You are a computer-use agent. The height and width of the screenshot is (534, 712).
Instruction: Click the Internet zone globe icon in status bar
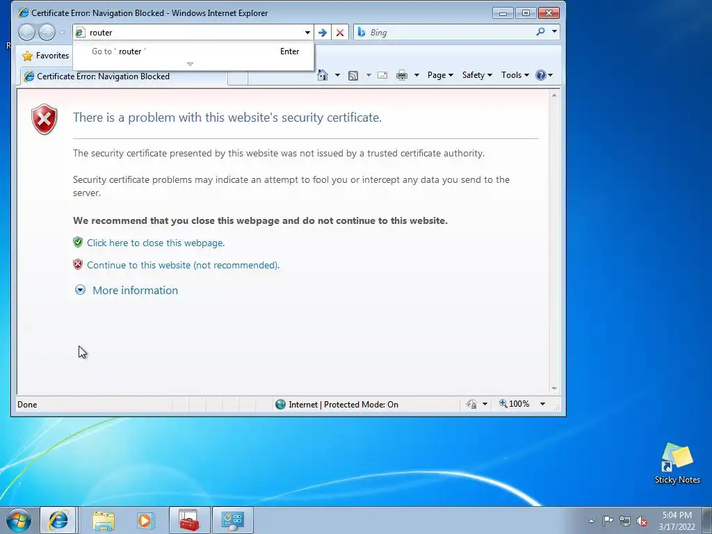click(x=280, y=404)
